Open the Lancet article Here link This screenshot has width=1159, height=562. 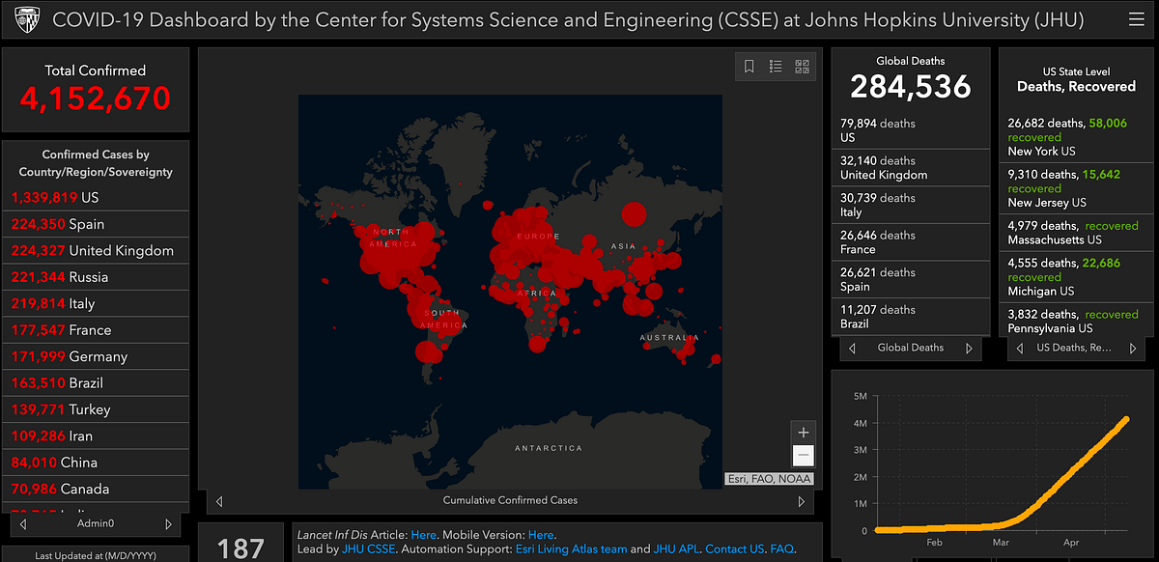(423, 534)
